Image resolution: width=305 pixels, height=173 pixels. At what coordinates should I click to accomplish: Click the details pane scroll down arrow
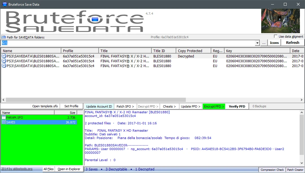coord(302,163)
